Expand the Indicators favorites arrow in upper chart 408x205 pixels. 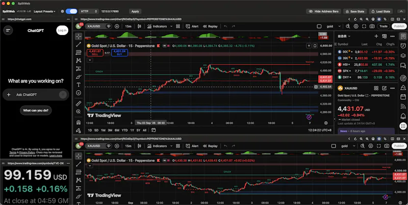click(171, 26)
